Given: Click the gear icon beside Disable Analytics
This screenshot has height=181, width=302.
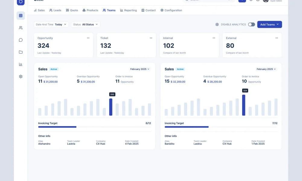Looking at the screenshot, I should (217, 24).
